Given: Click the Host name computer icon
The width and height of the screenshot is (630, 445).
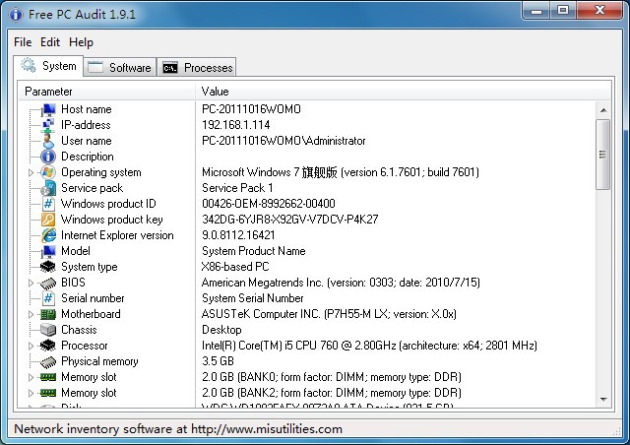Looking at the screenshot, I should [47, 109].
